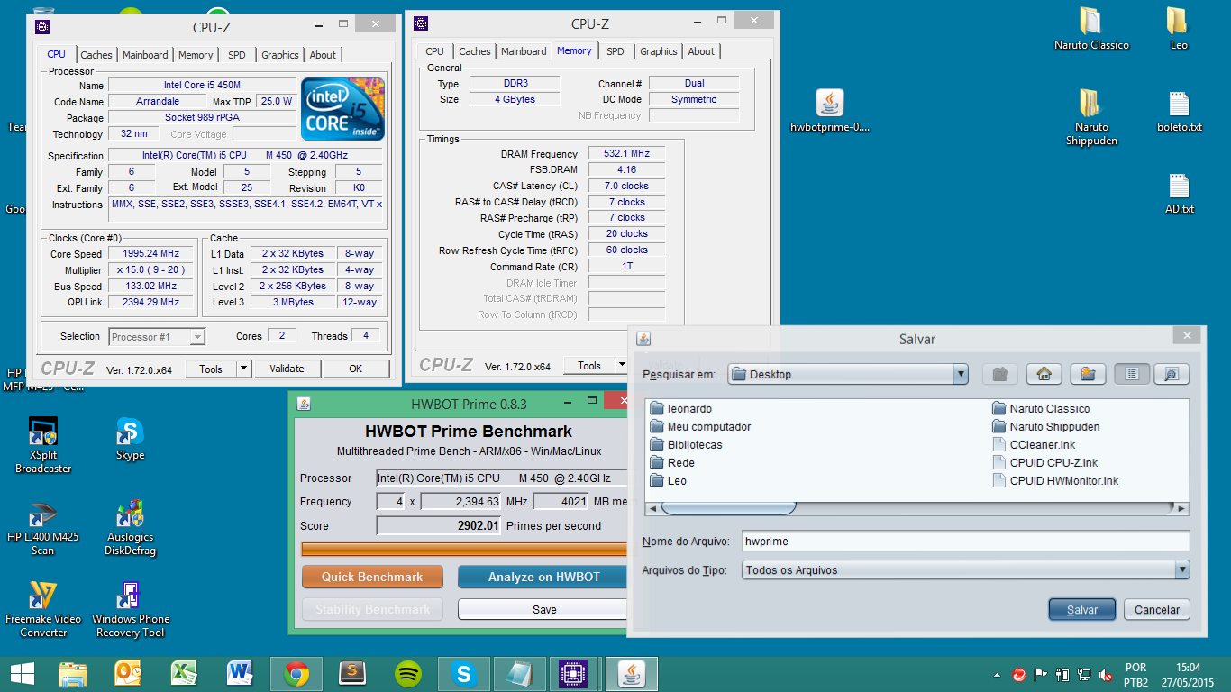Open SPD tab in left CPU-Z window

click(x=236, y=55)
